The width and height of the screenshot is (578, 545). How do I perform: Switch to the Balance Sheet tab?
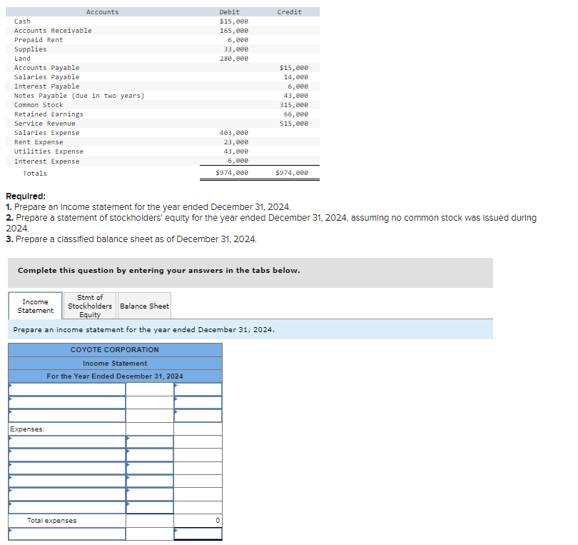pyautogui.click(x=144, y=305)
